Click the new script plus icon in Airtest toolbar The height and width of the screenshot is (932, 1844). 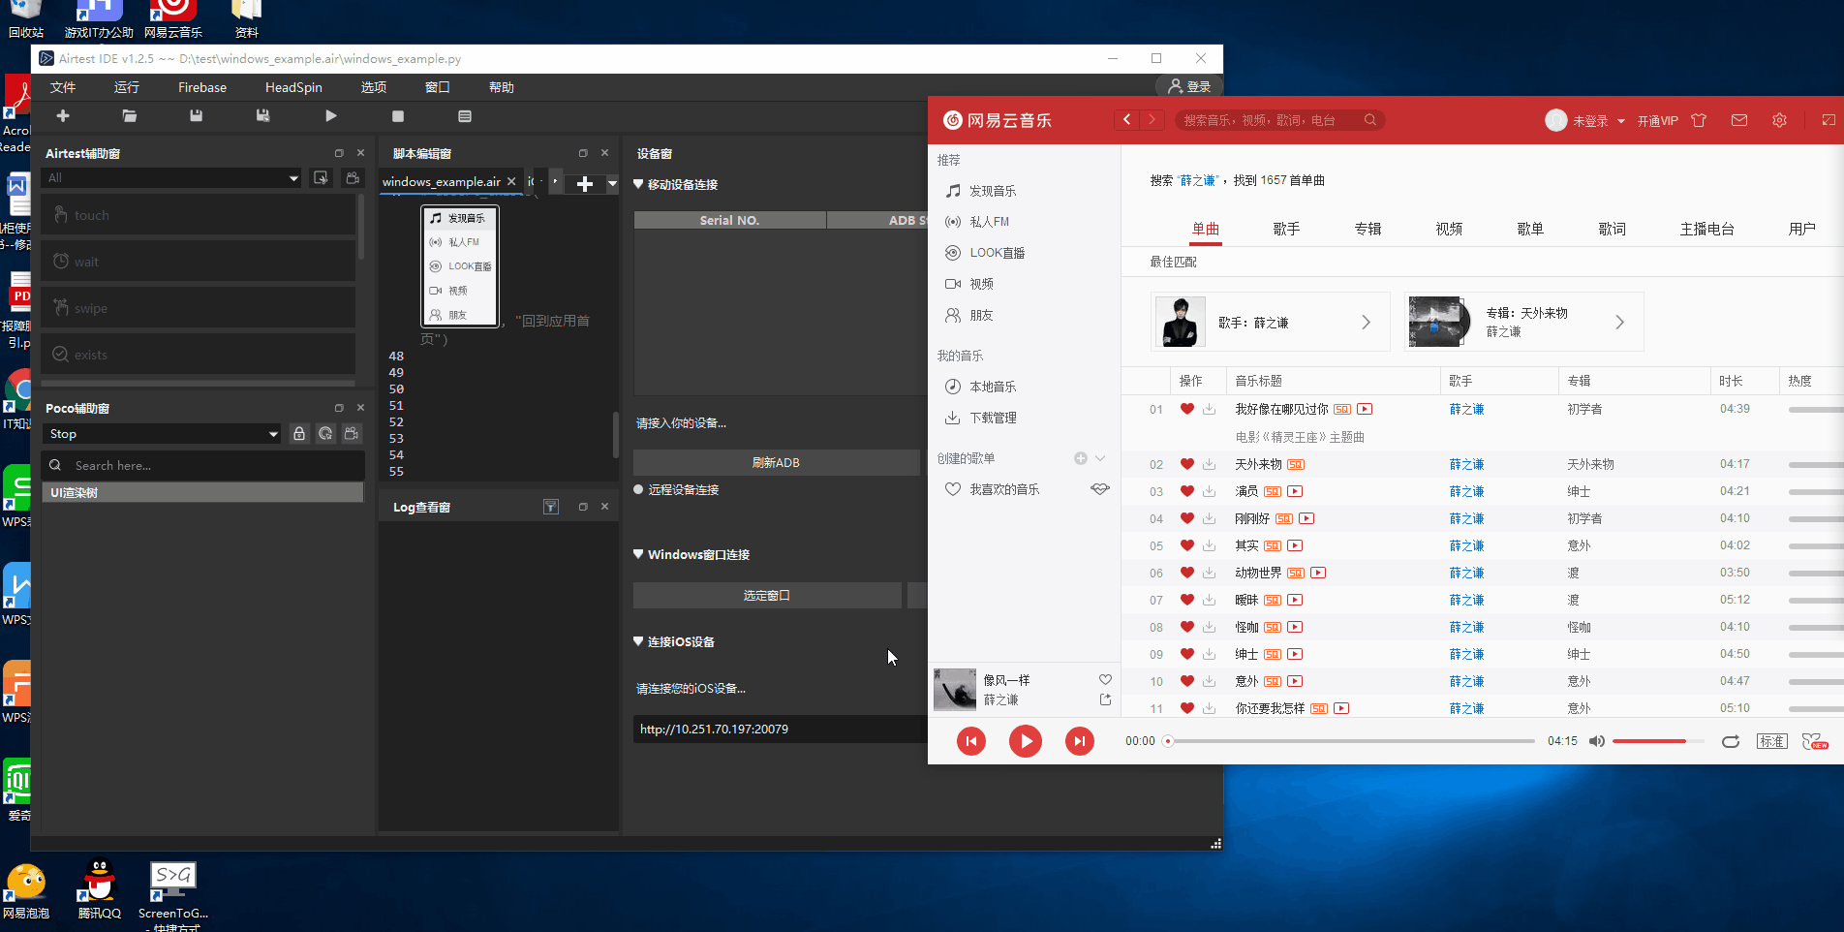(x=63, y=116)
